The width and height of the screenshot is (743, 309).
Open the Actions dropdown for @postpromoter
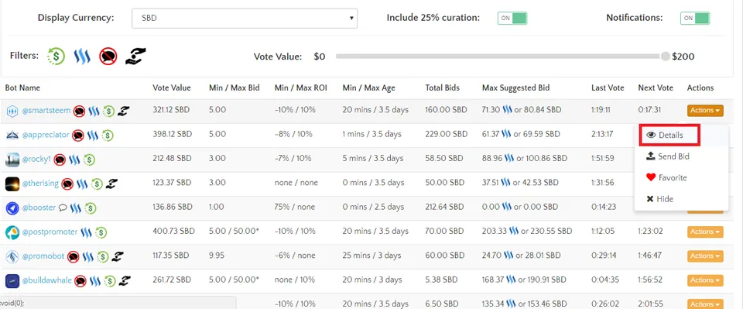[x=705, y=232]
